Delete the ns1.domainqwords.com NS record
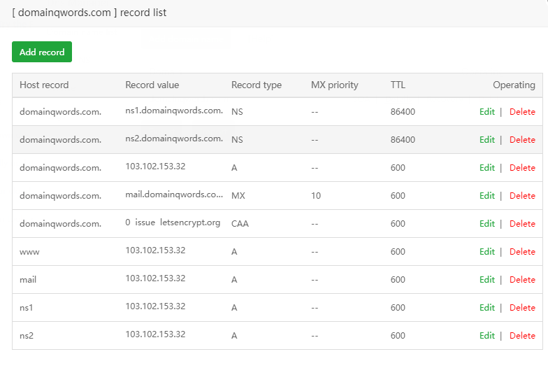Viewport: 548px width, 375px height. pos(522,112)
